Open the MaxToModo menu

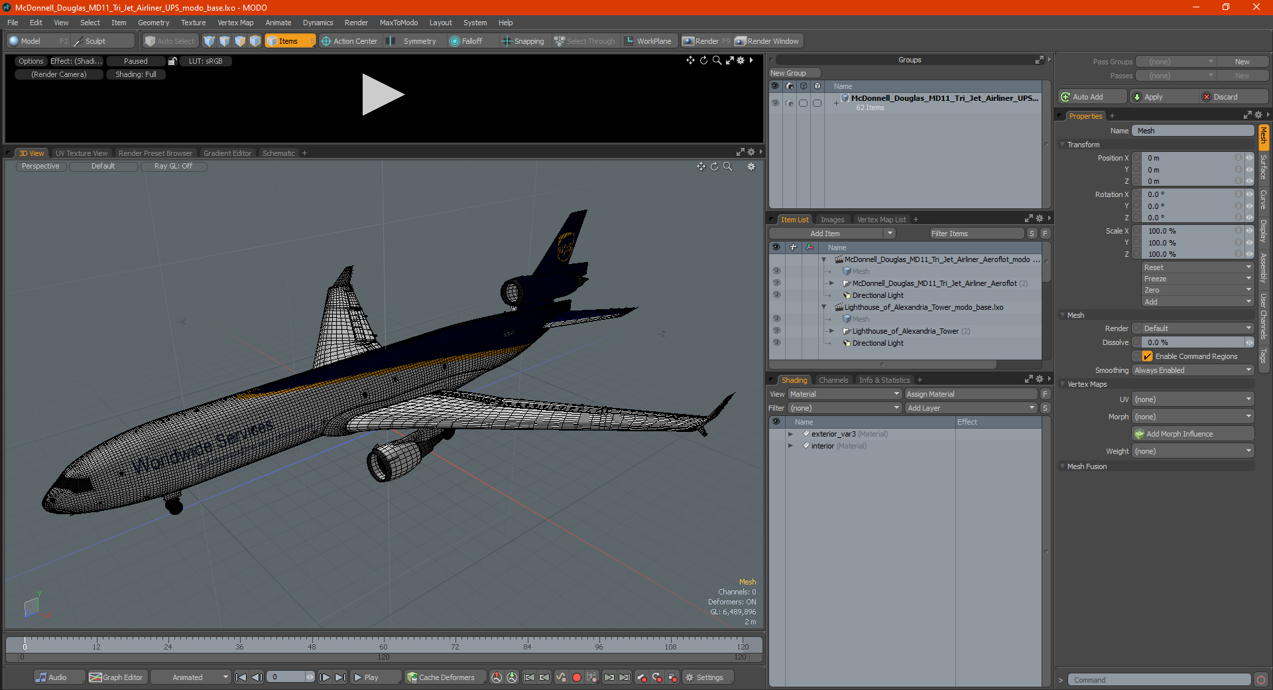pyautogui.click(x=398, y=23)
